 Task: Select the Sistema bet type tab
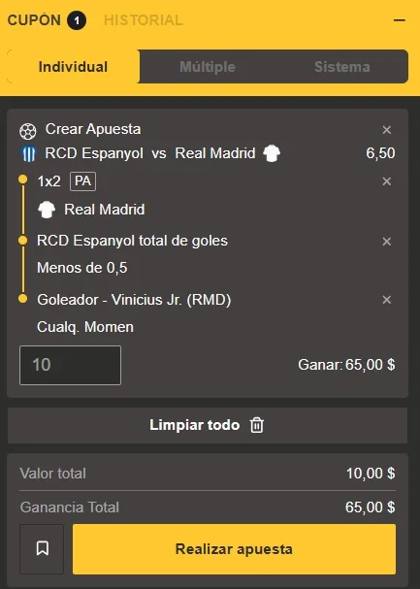pos(342,67)
